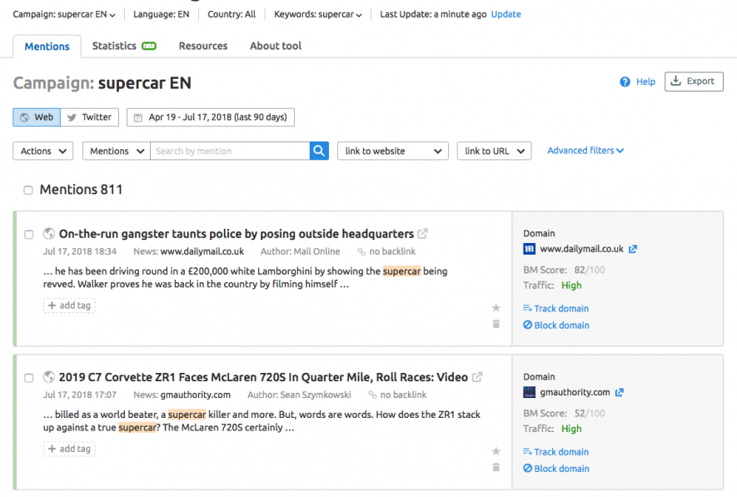The image size is (737, 497).
Task: Click globe icon on Corvette mention
Action: pos(49,377)
